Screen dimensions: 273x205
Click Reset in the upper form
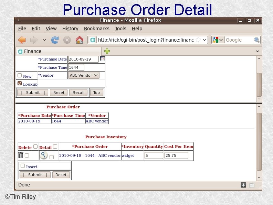tap(59, 93)
